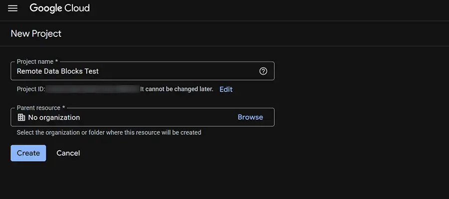Click inside the Parent resource field

pos(150,117)
